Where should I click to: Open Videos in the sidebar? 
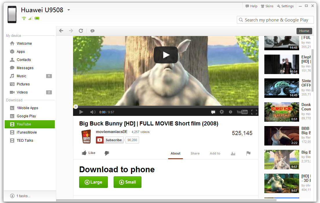point(30,92)
